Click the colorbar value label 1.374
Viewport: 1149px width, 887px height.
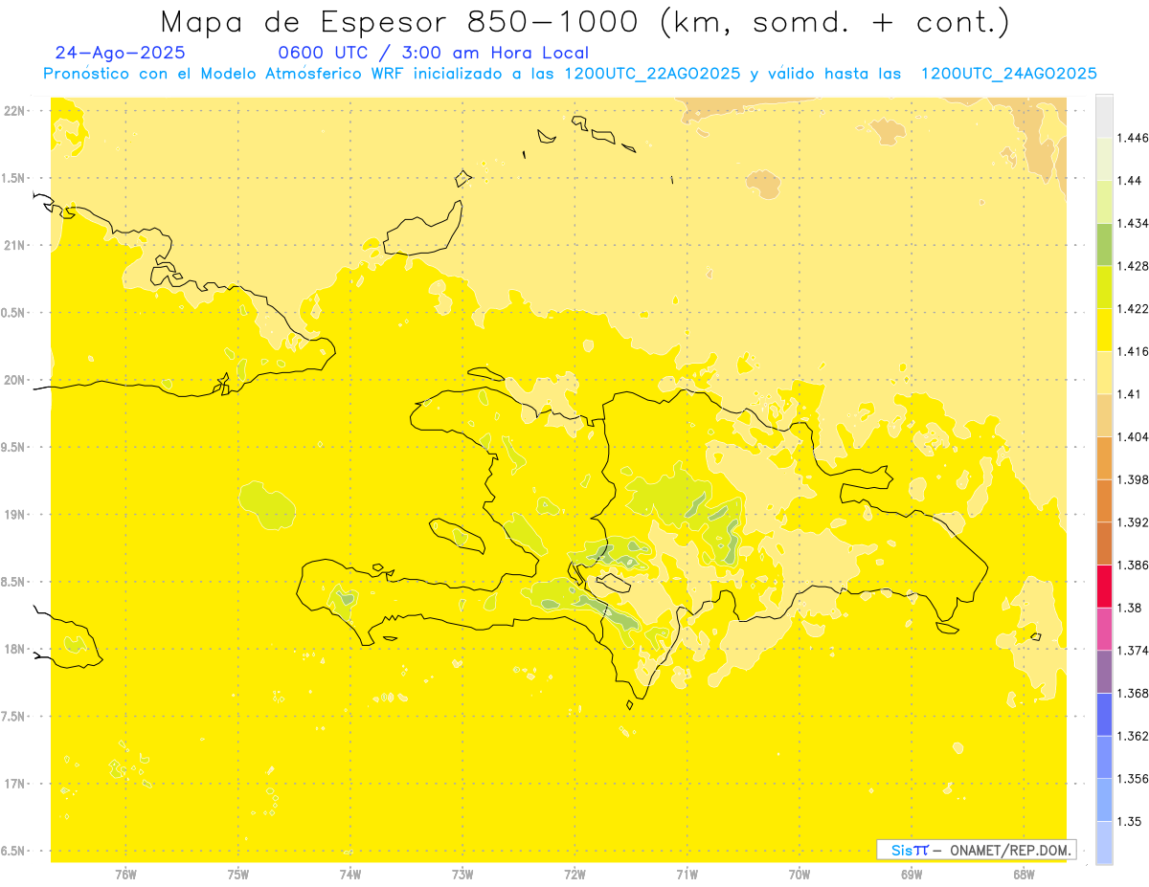pos(1133,651)
